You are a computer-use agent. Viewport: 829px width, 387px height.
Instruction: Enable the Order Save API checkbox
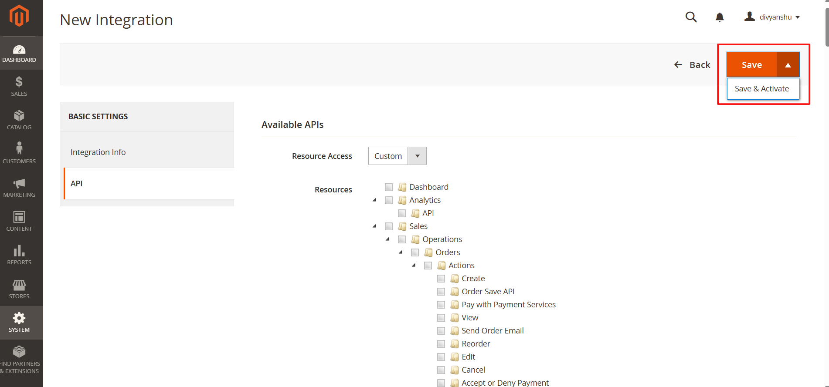point(441,292)
